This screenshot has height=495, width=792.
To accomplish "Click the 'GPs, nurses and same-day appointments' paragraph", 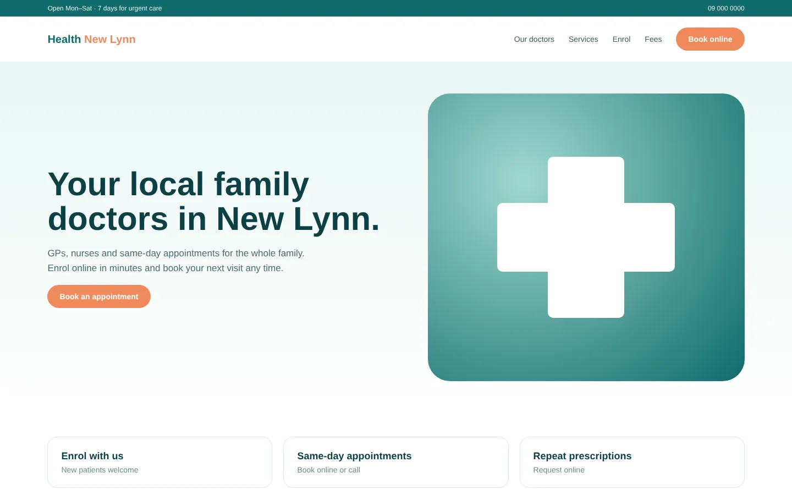I will click(x=176, y=261).
